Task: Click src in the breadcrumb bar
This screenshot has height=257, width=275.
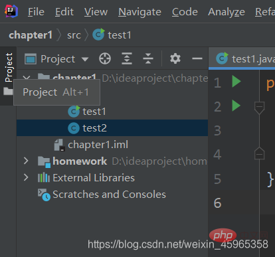Action: 74,35
